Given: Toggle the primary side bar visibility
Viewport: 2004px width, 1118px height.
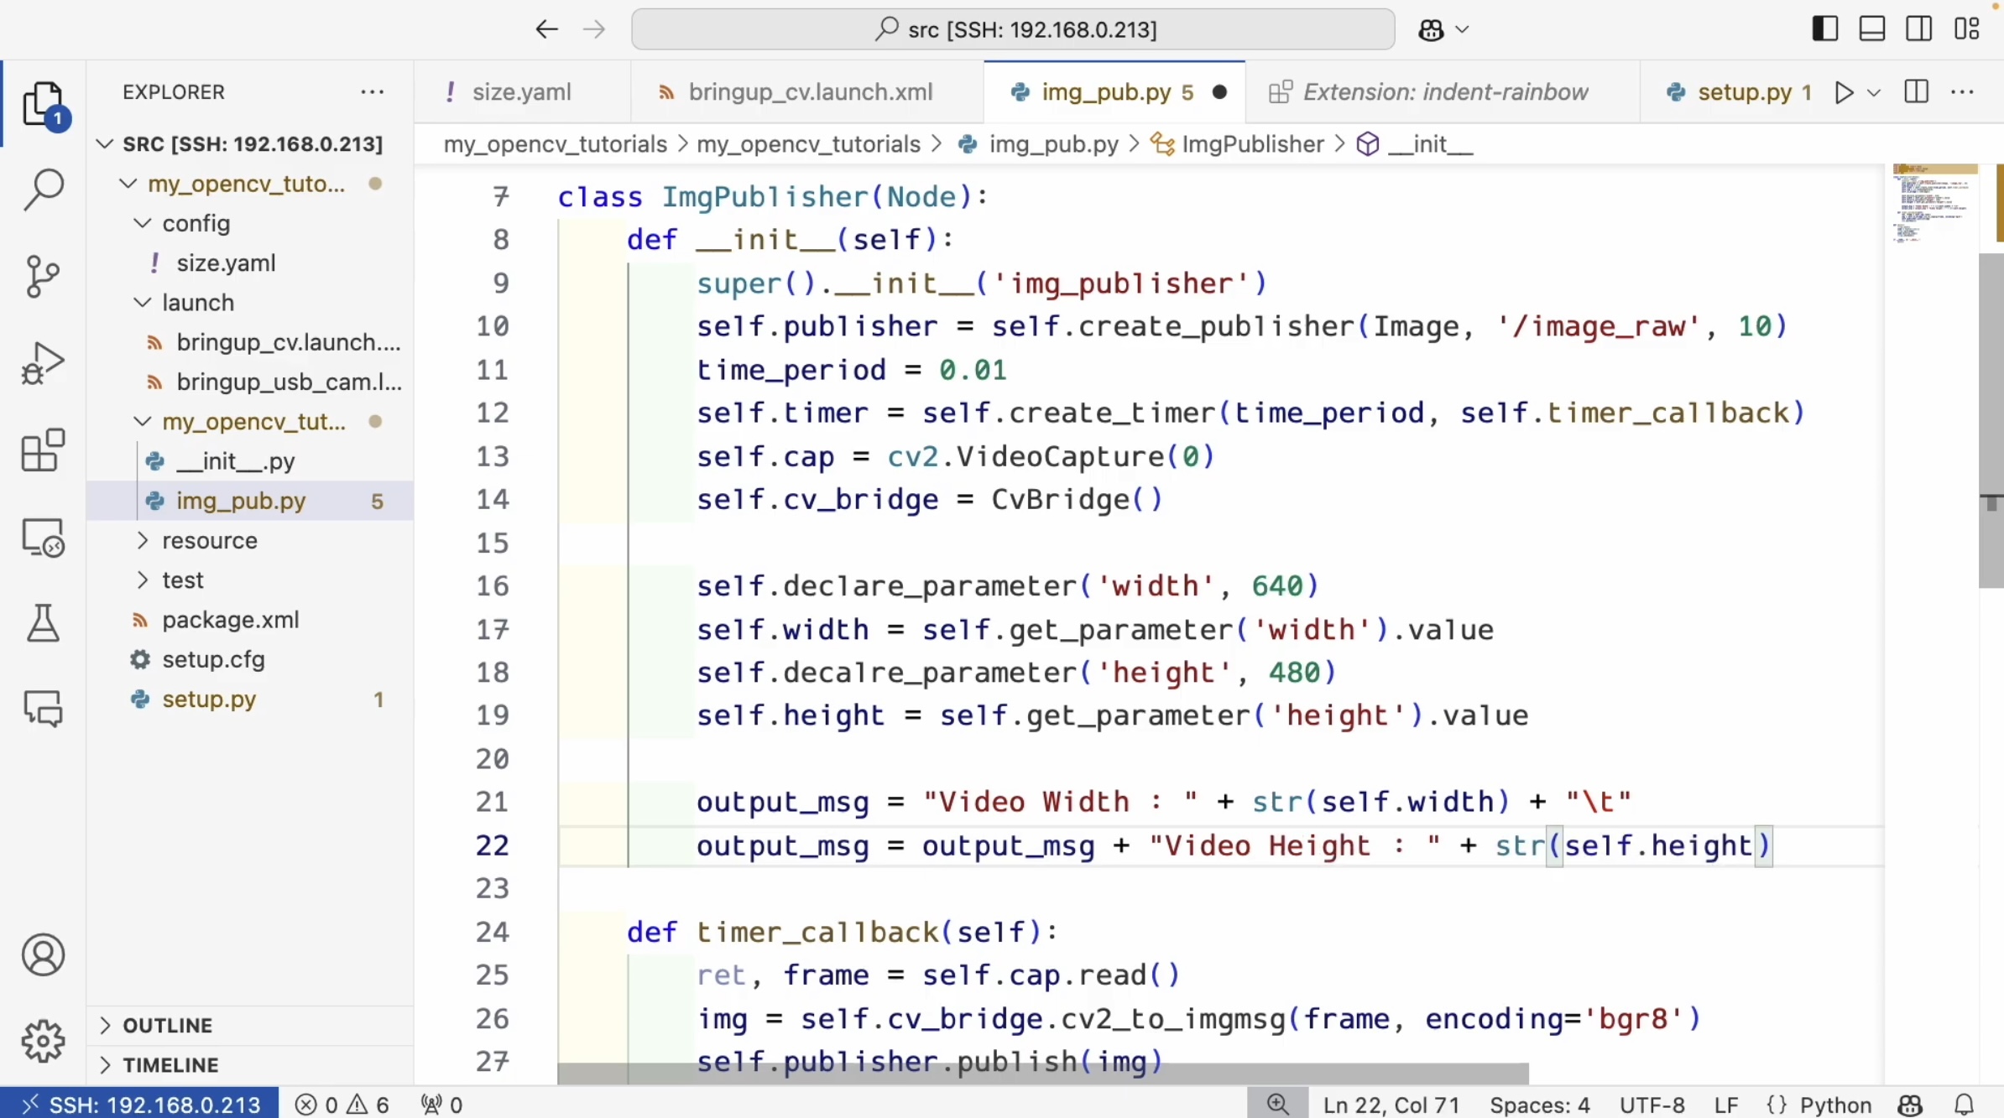Looking at the screenshot, I should coord(1824,29).
